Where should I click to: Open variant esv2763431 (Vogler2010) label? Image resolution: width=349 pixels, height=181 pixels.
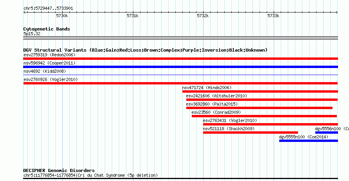coord(230,120)
